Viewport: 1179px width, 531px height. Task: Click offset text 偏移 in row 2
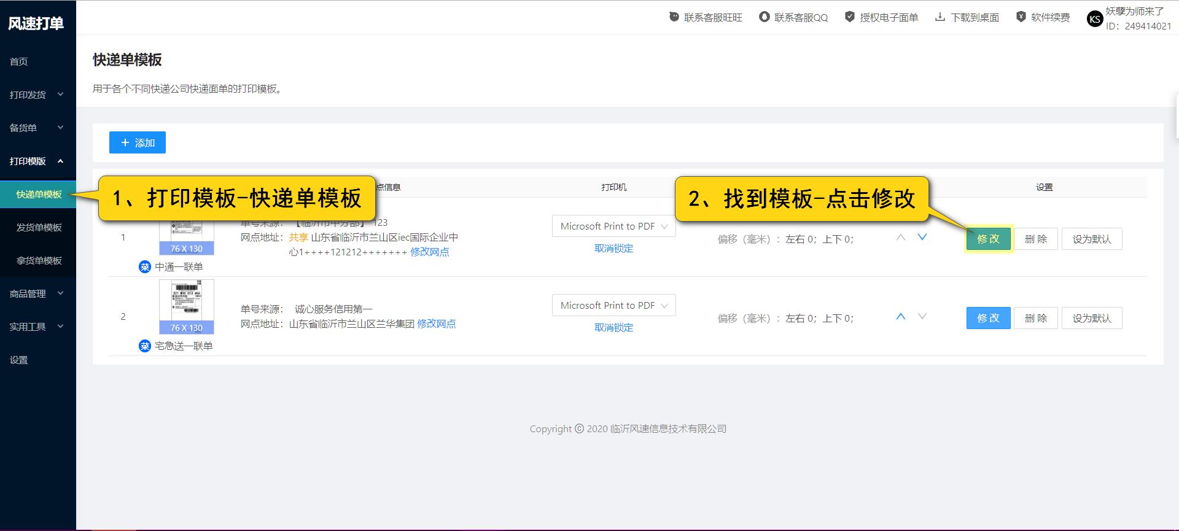pyautogui.click(x=785, y=319)
